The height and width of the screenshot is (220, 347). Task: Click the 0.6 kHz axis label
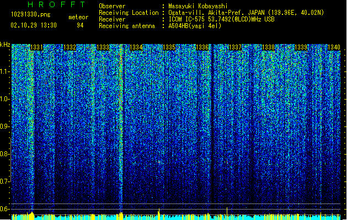click(x=5, y=209)
